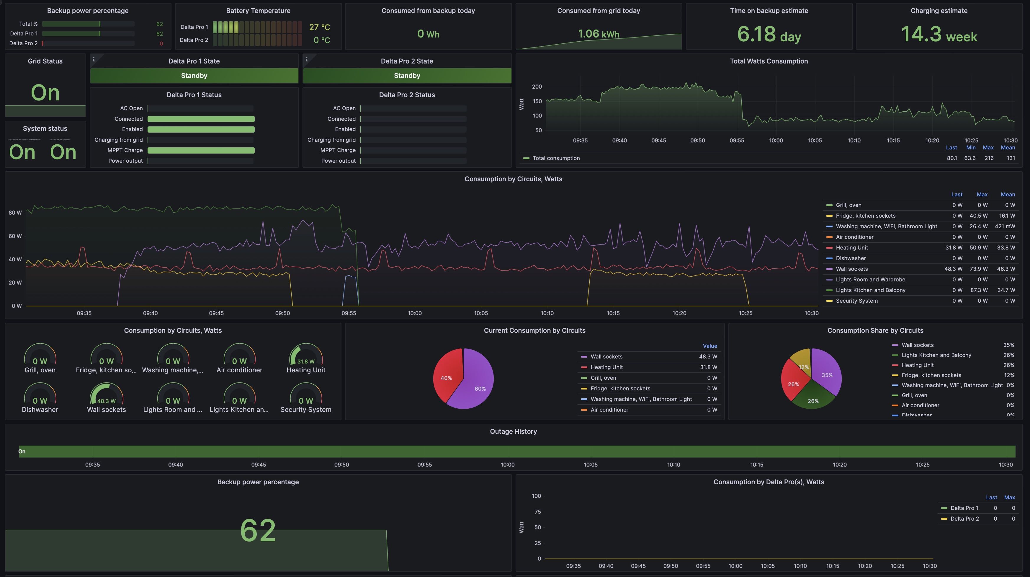1030x577 pixels.
Task: Click the green Outage History On bar
Action: coord(516,452)
